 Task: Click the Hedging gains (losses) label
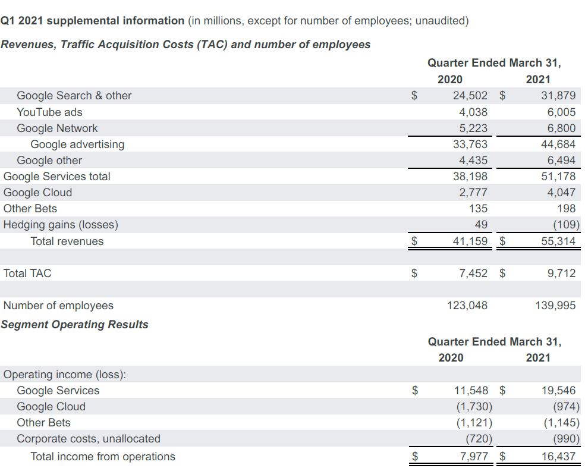pyautogui.click(x=61, y=225)
